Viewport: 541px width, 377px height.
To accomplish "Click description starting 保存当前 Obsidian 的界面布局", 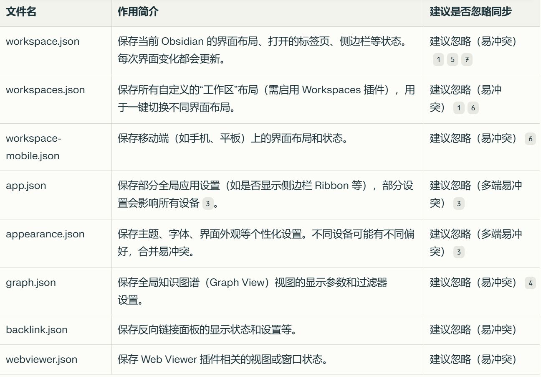I will [263, 51].
